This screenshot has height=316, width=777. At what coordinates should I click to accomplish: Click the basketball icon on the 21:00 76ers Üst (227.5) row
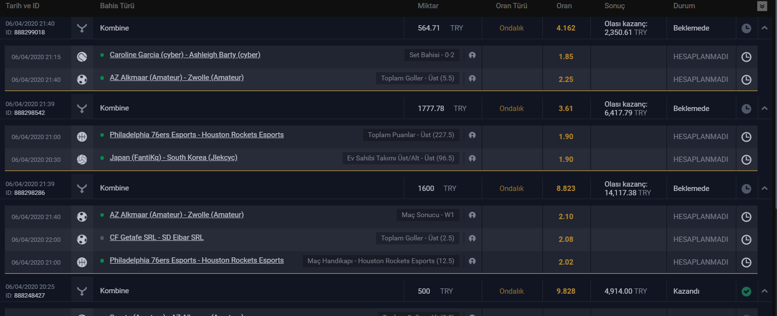82,137
